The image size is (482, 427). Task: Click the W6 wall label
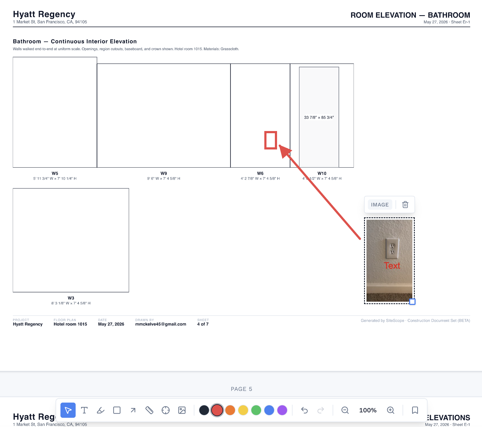click(x=260, y=173)
